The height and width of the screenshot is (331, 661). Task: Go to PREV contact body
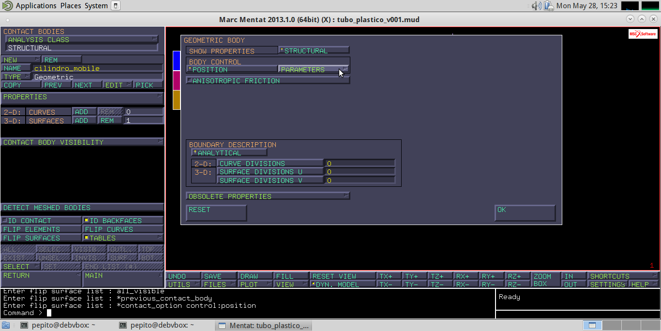pos(57,85)
